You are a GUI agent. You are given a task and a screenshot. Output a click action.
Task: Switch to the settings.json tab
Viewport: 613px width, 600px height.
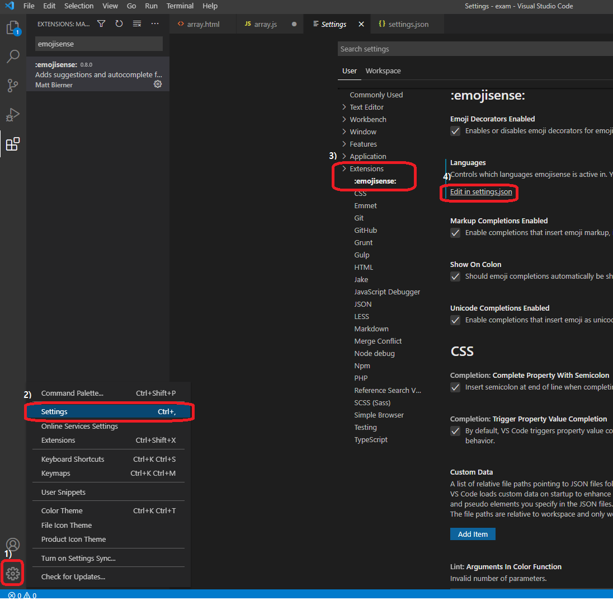(404, 24)
